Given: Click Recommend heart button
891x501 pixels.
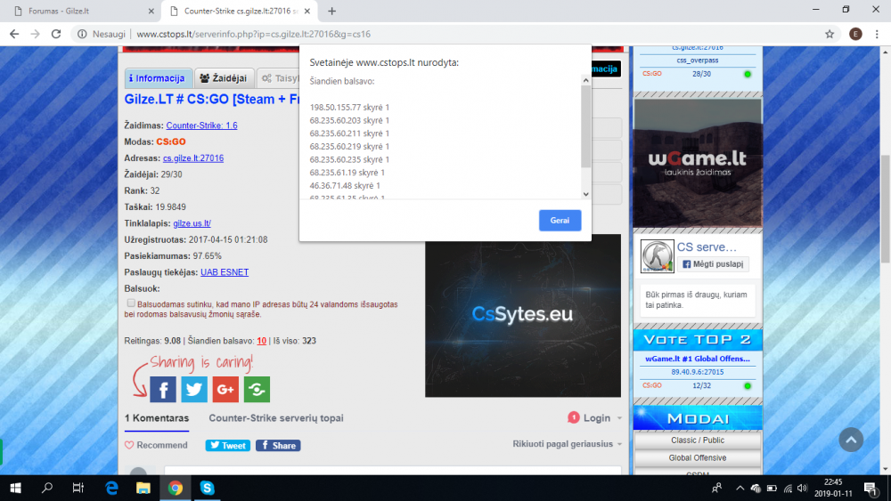Looking at the screenshot, I should pyautogui.click(x=156, y=446).
